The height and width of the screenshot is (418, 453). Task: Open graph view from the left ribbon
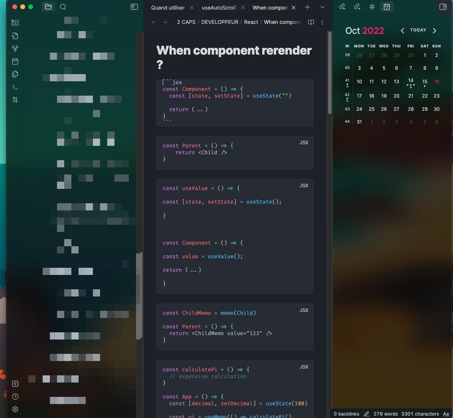pyautogui.click(x=15, y=48)
